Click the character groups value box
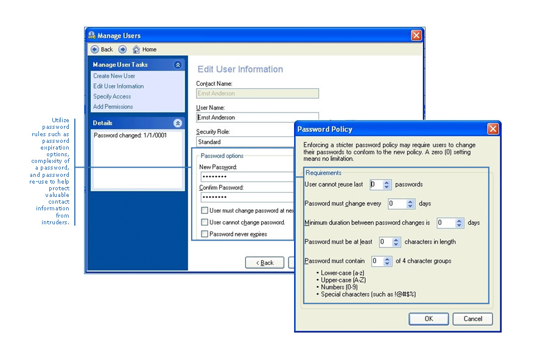The width and height of the screenshot is (554, 355). 377,261
